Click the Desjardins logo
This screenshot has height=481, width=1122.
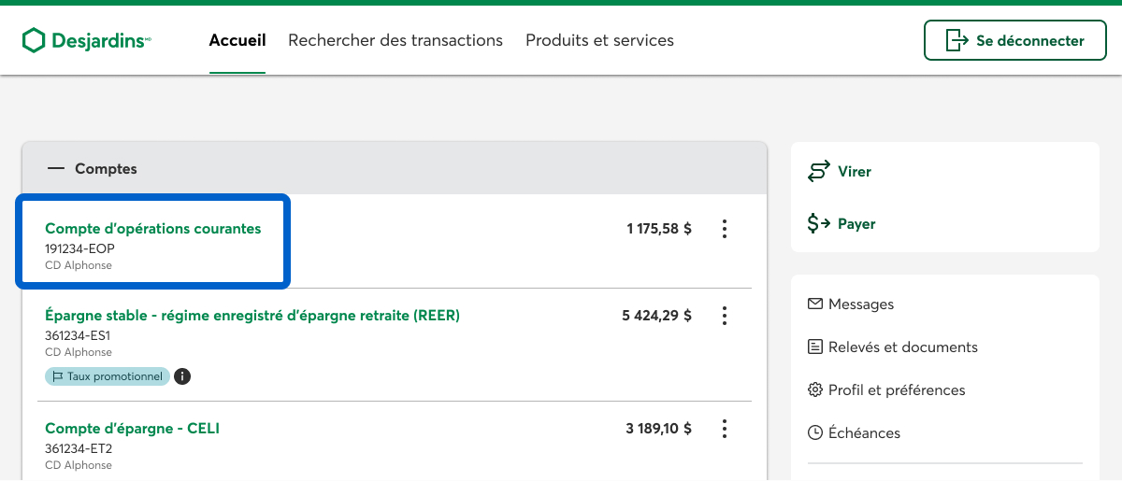[86, 40]
